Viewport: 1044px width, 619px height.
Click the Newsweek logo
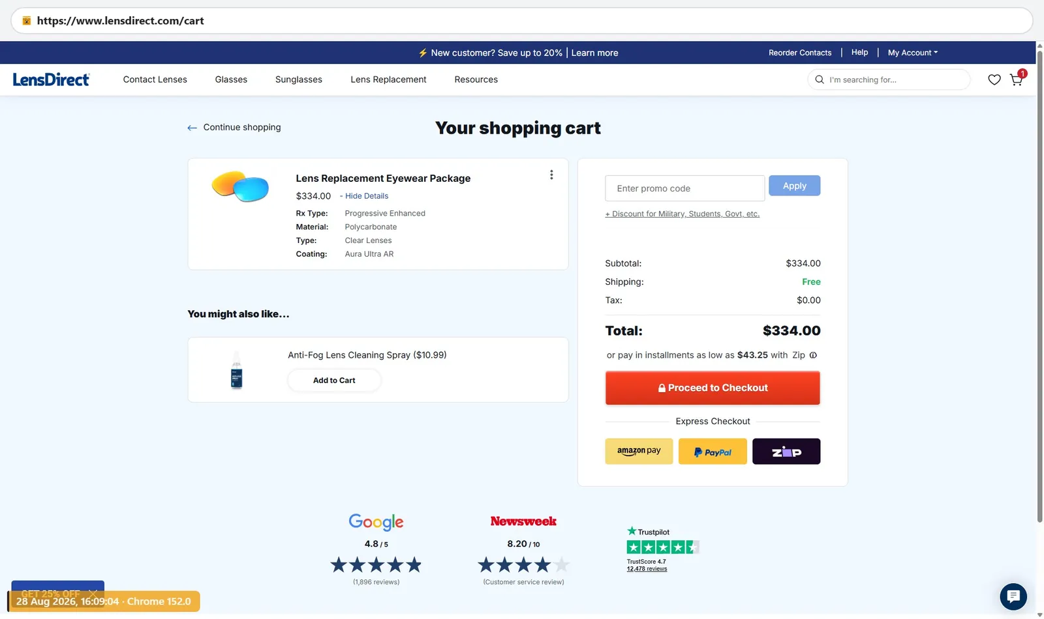click(x=523, y=521)
